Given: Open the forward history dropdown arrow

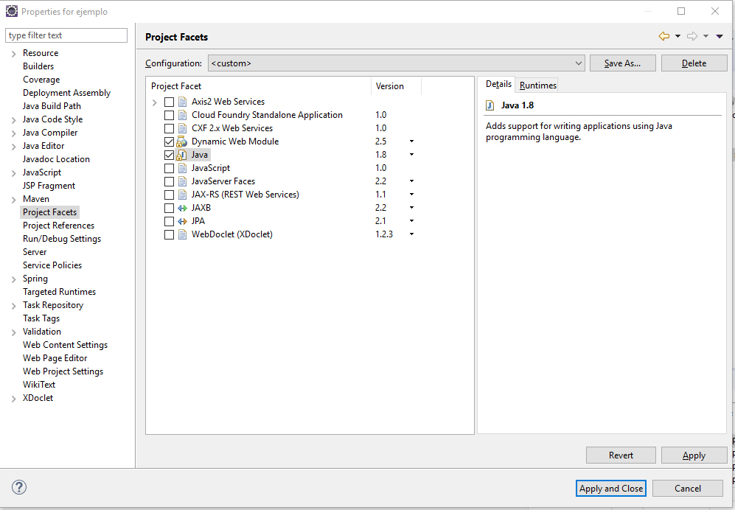Looking at the screenshot, I should (706, 37).
